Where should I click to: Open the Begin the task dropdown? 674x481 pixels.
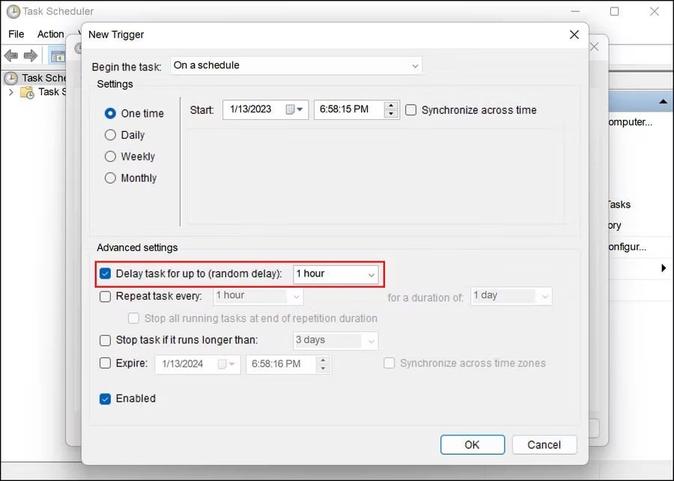click(x=296, y=66)
